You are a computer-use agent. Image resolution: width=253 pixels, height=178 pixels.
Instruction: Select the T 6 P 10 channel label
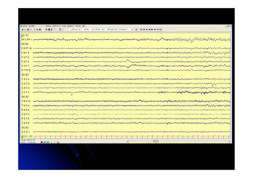[x=26, y=101]
